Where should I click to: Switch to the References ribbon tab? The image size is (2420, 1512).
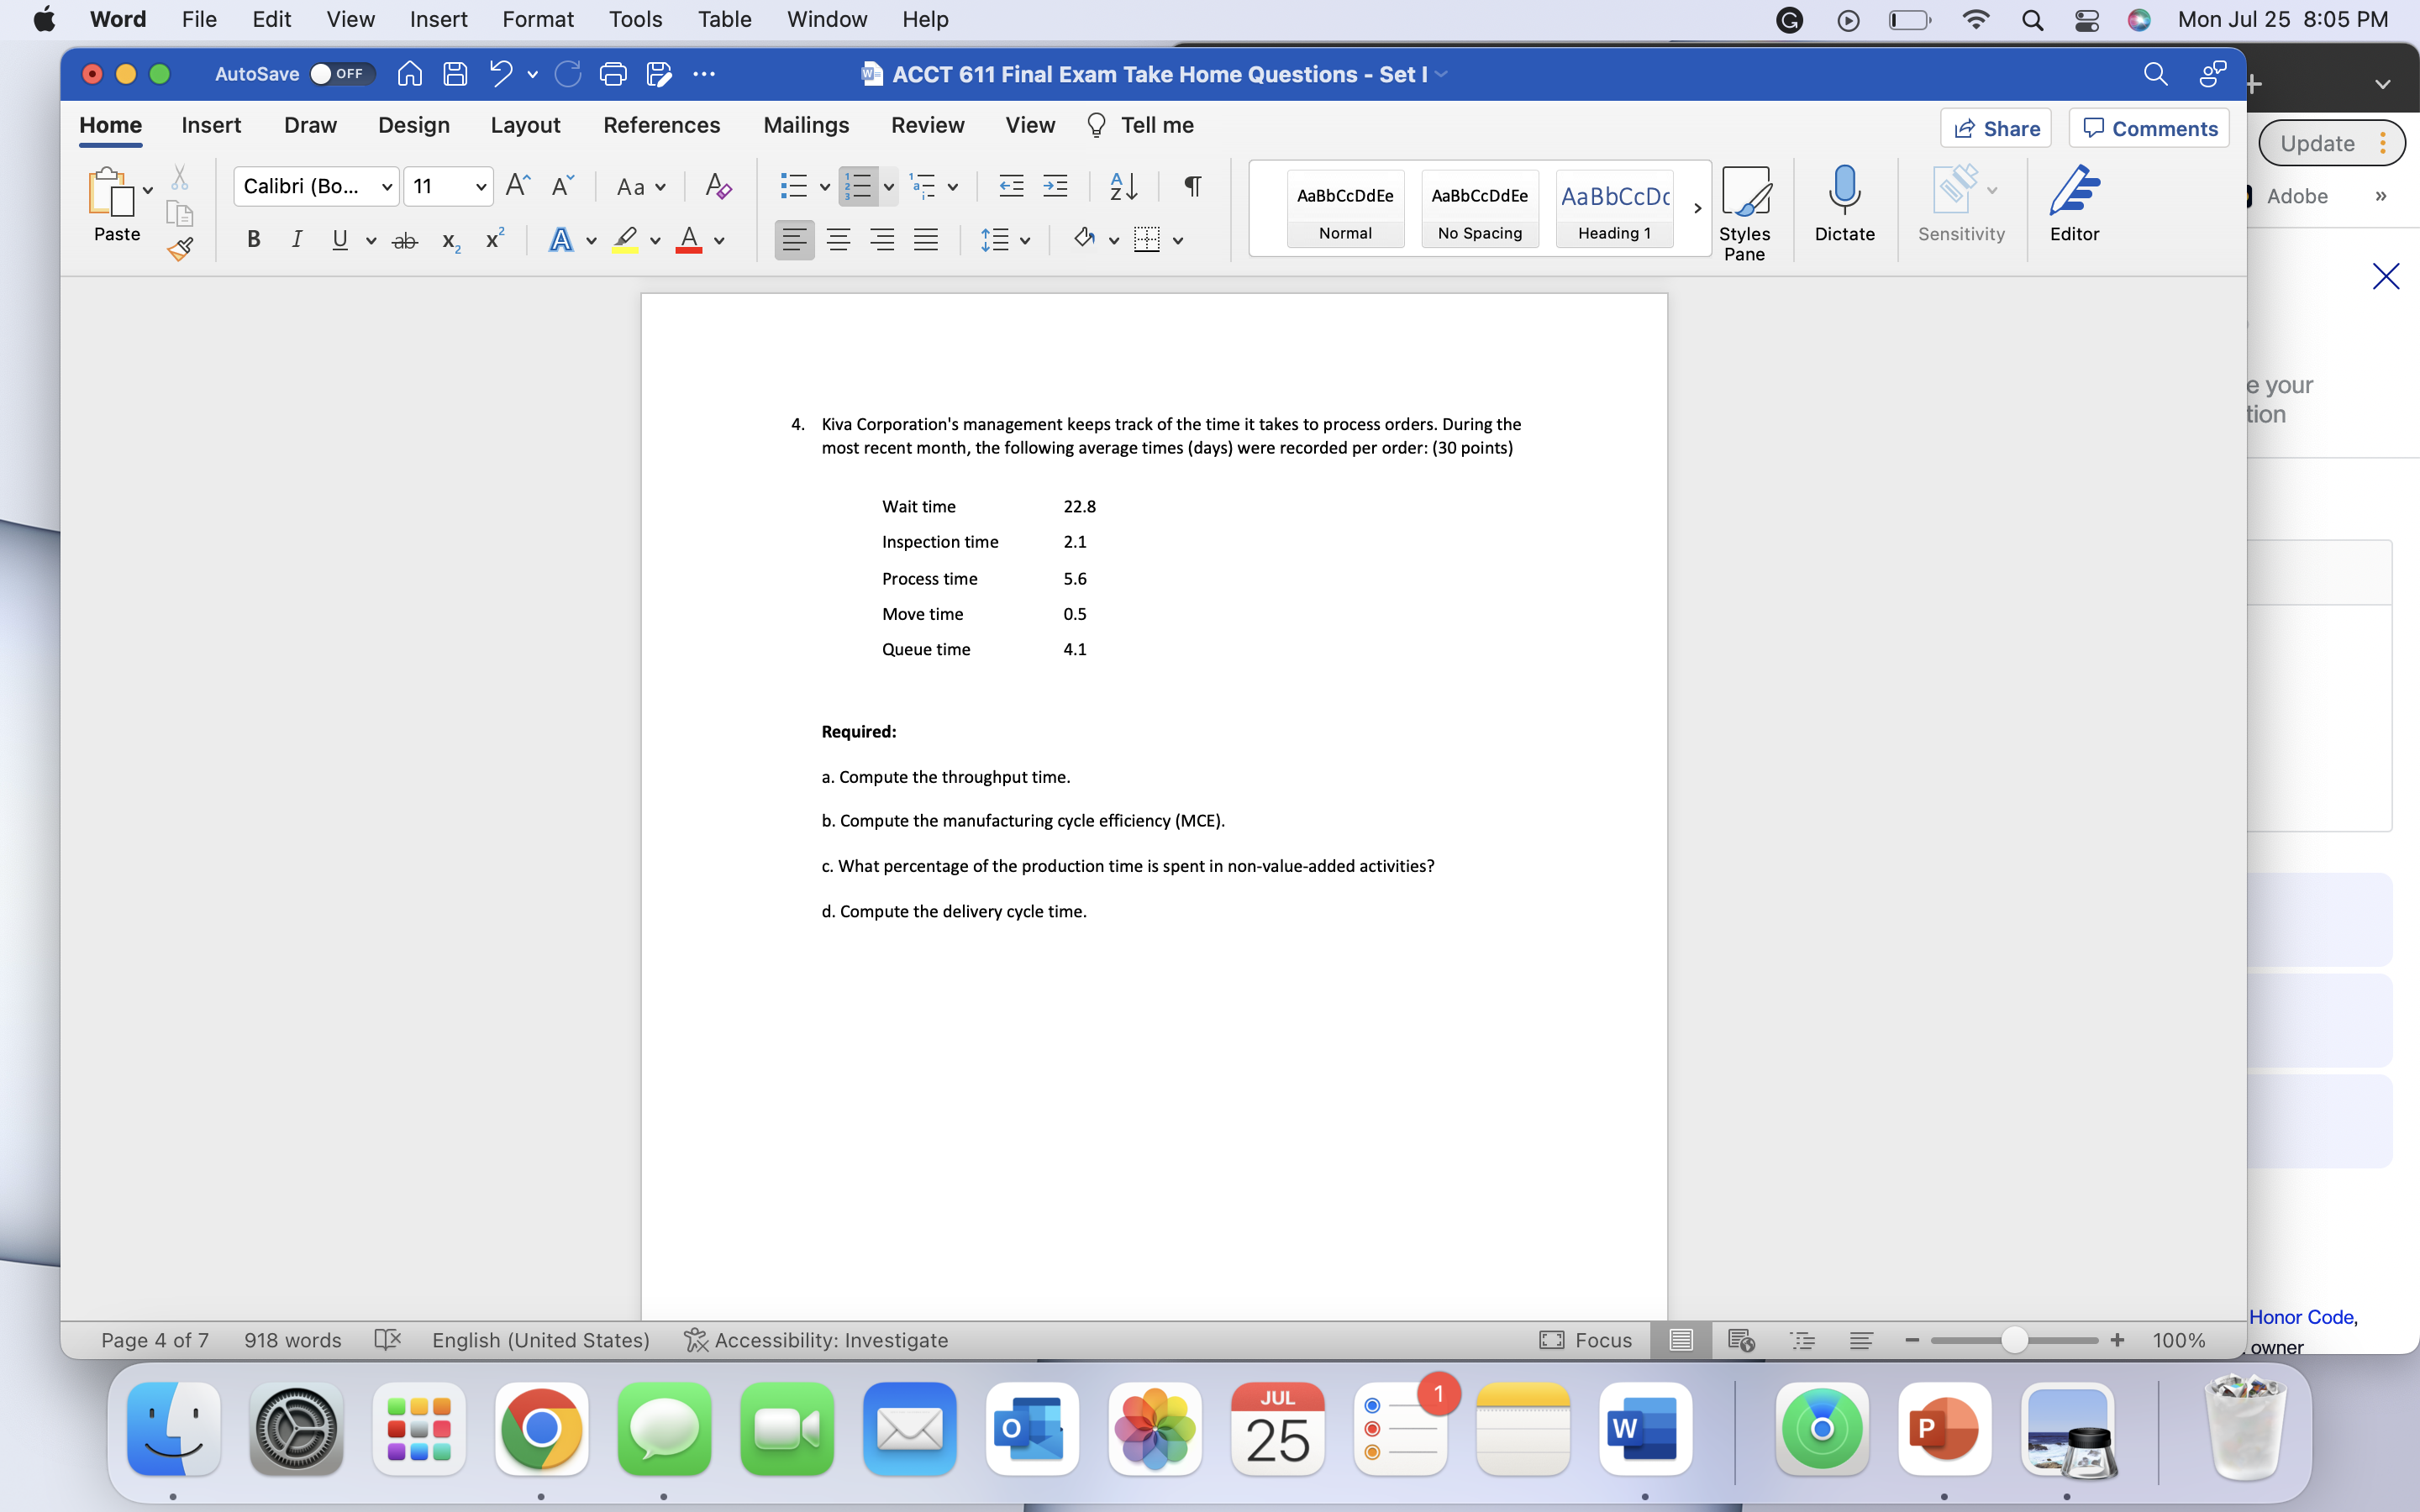(661, 125)
